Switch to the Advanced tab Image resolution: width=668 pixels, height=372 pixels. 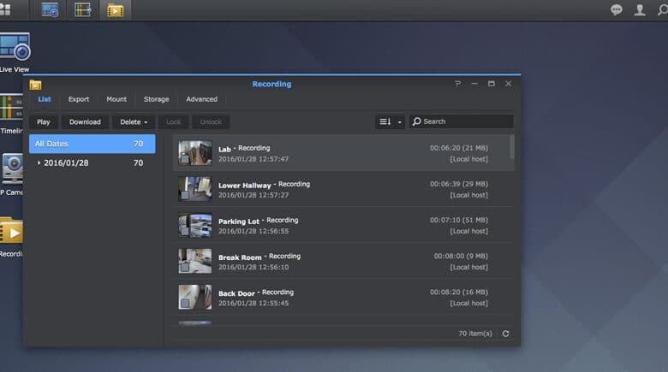[201, 99]
